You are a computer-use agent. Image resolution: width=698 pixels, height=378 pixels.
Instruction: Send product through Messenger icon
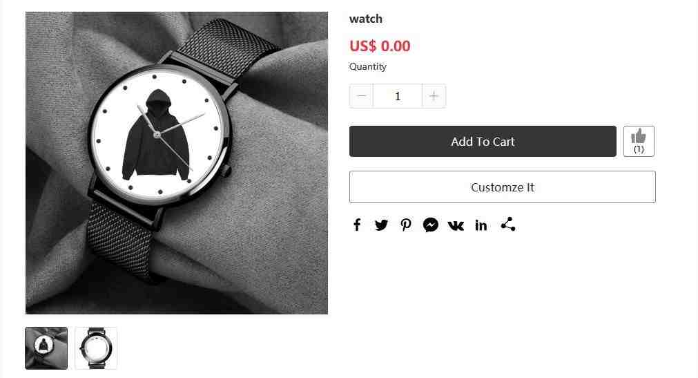430,225
